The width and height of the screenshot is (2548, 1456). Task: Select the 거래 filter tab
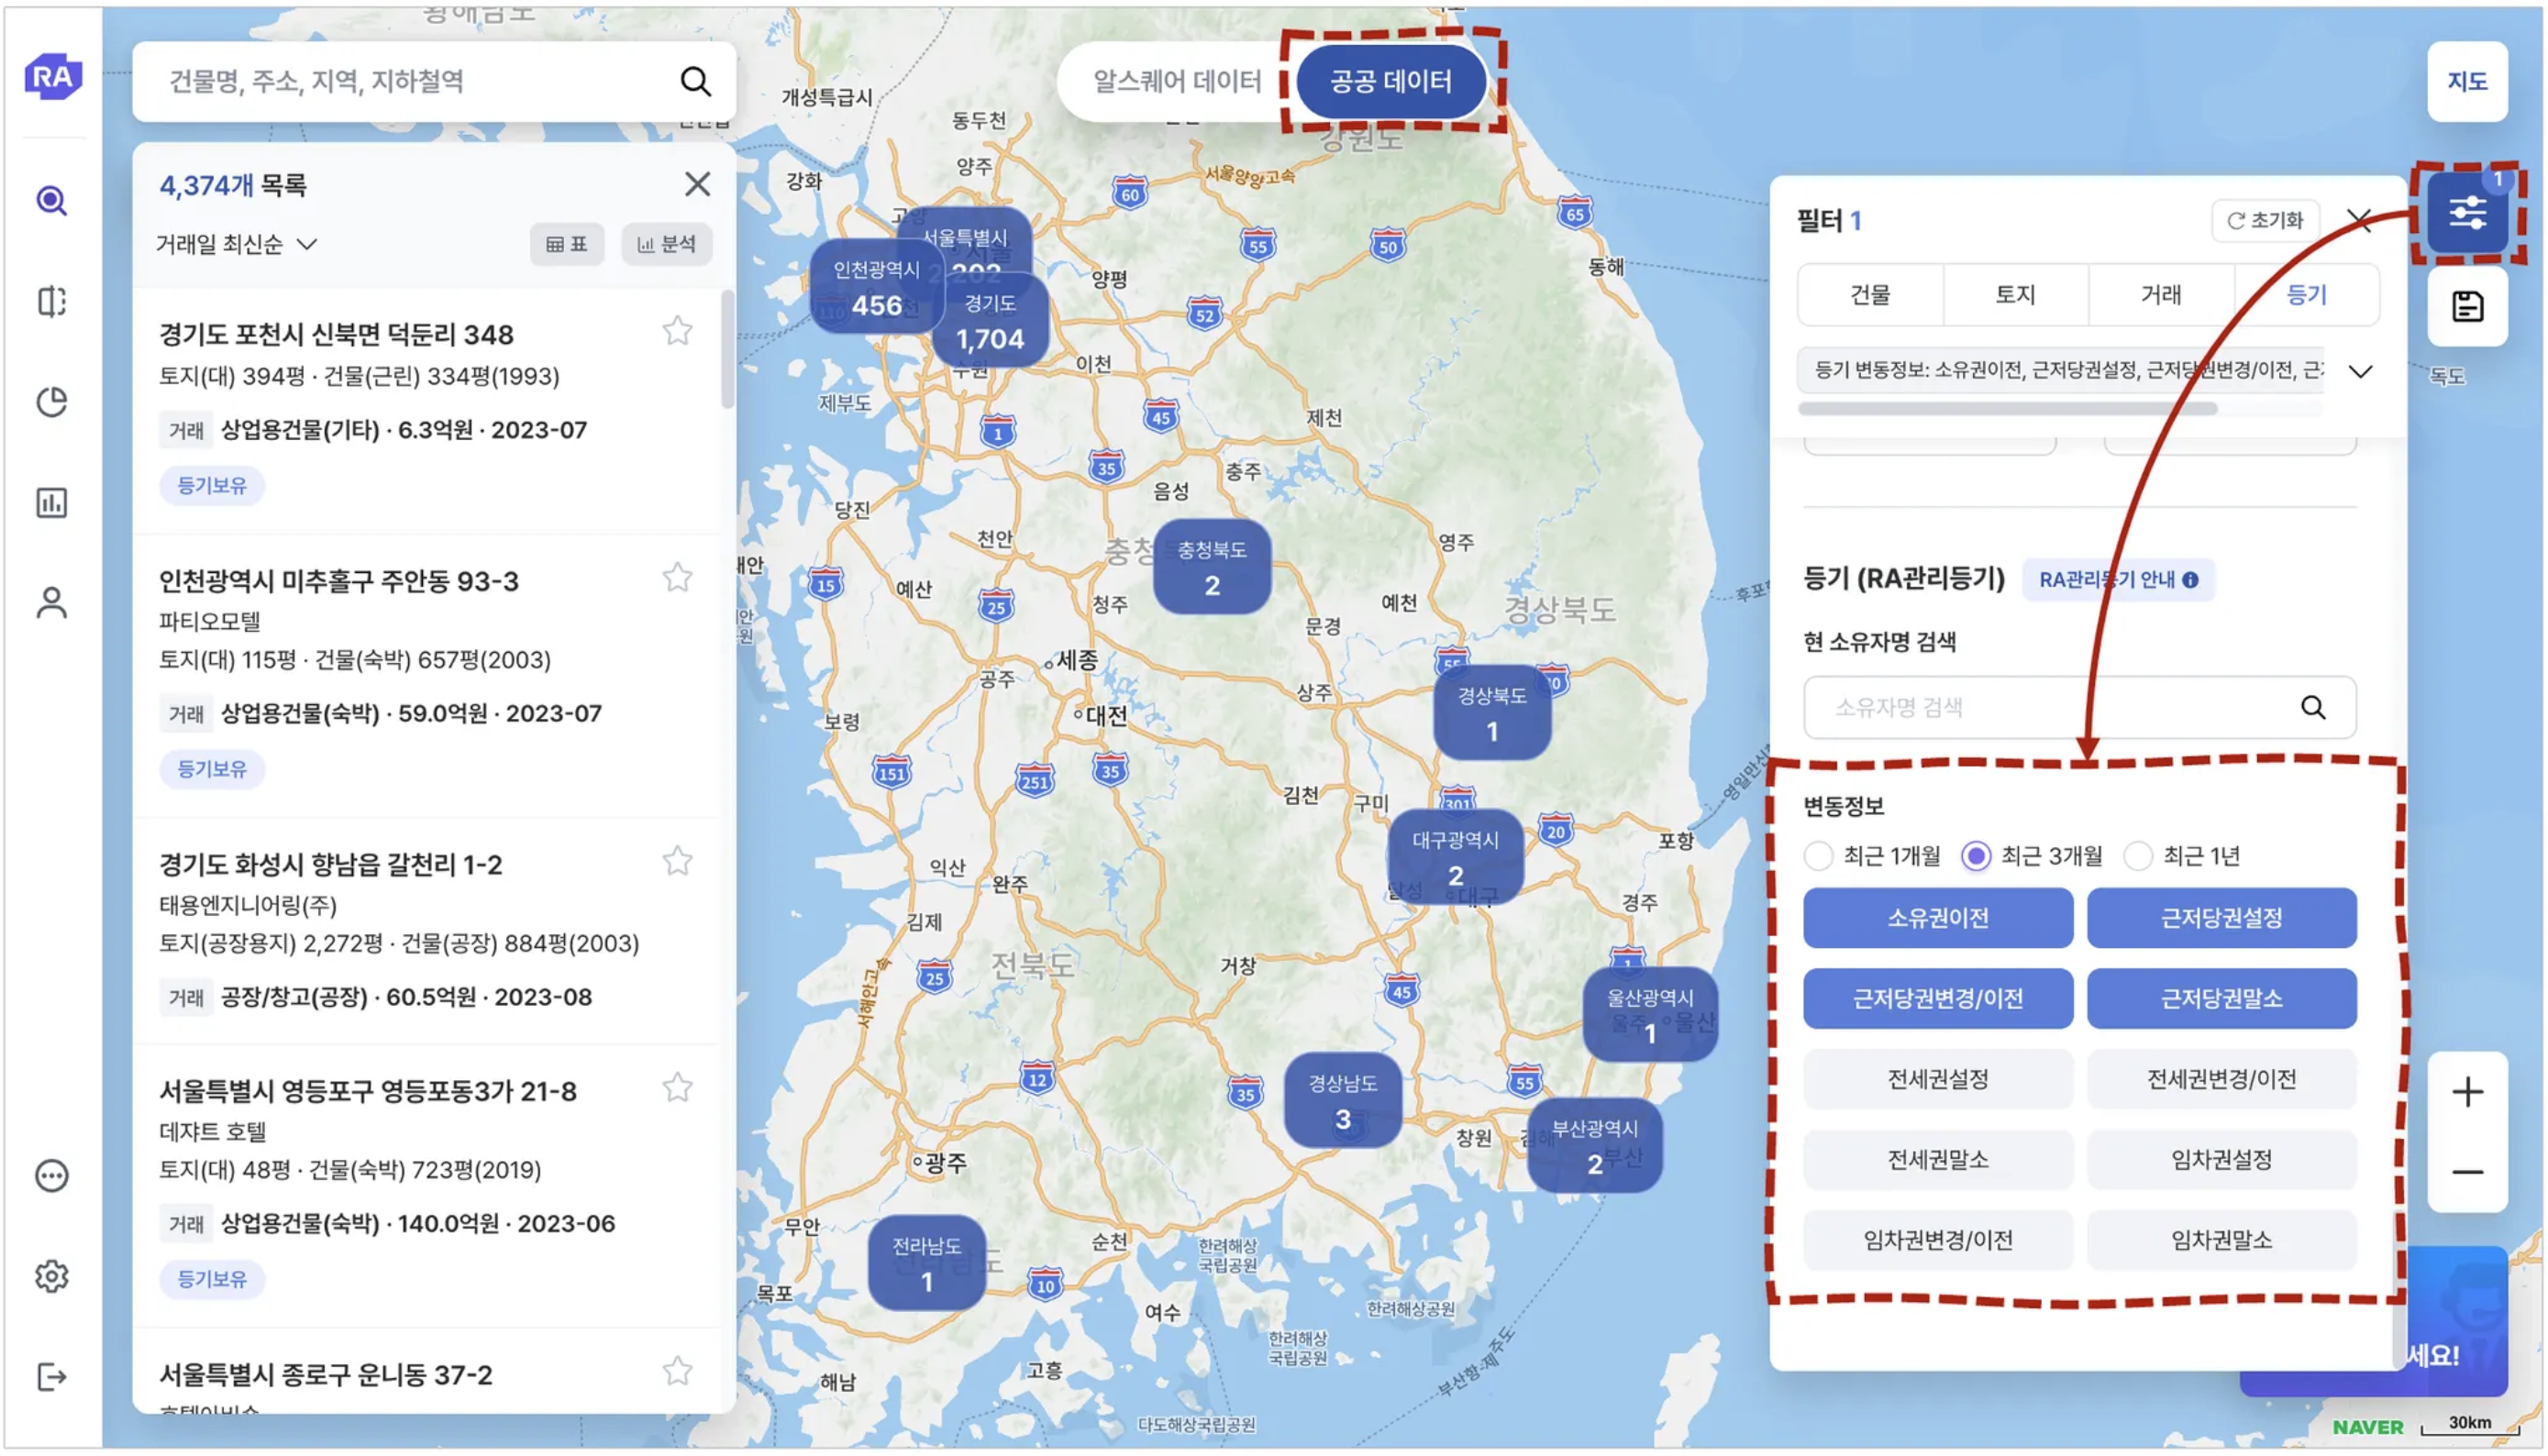(2161, 295)
